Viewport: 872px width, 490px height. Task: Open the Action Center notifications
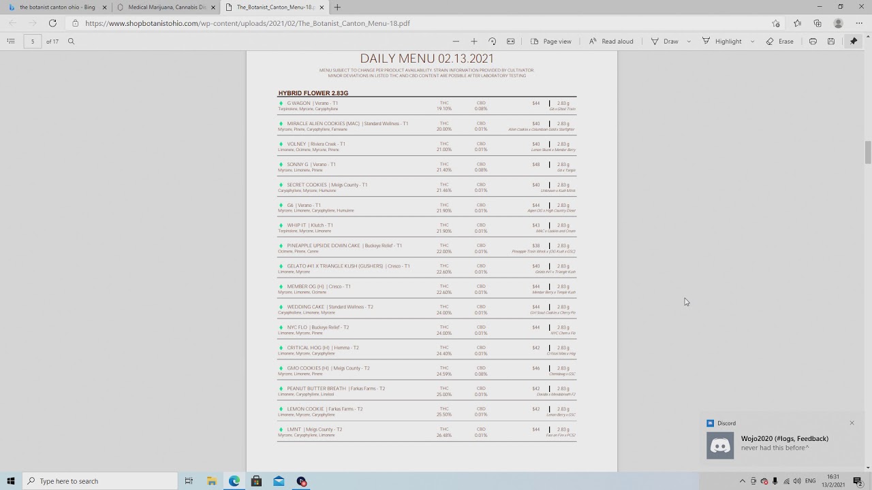click(858, 481)
